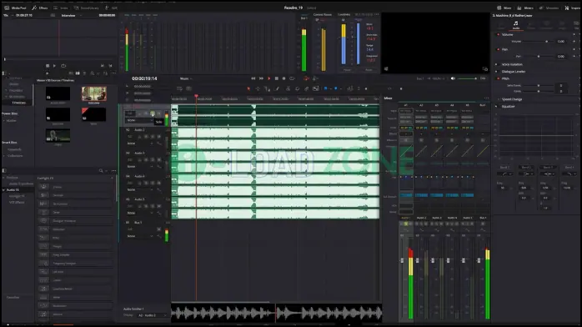Click the rewind transport button
This screenshot has width=582, height=327.
coord(253,78)
